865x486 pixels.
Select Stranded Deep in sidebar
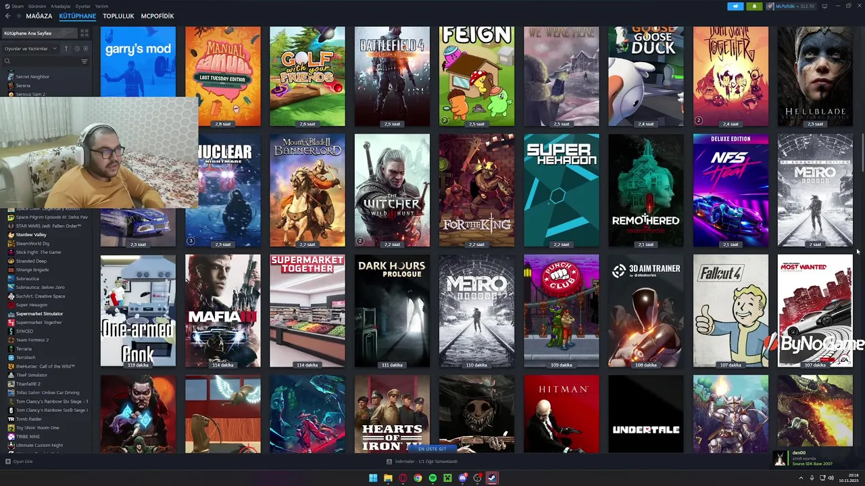[x=31, y=261]
